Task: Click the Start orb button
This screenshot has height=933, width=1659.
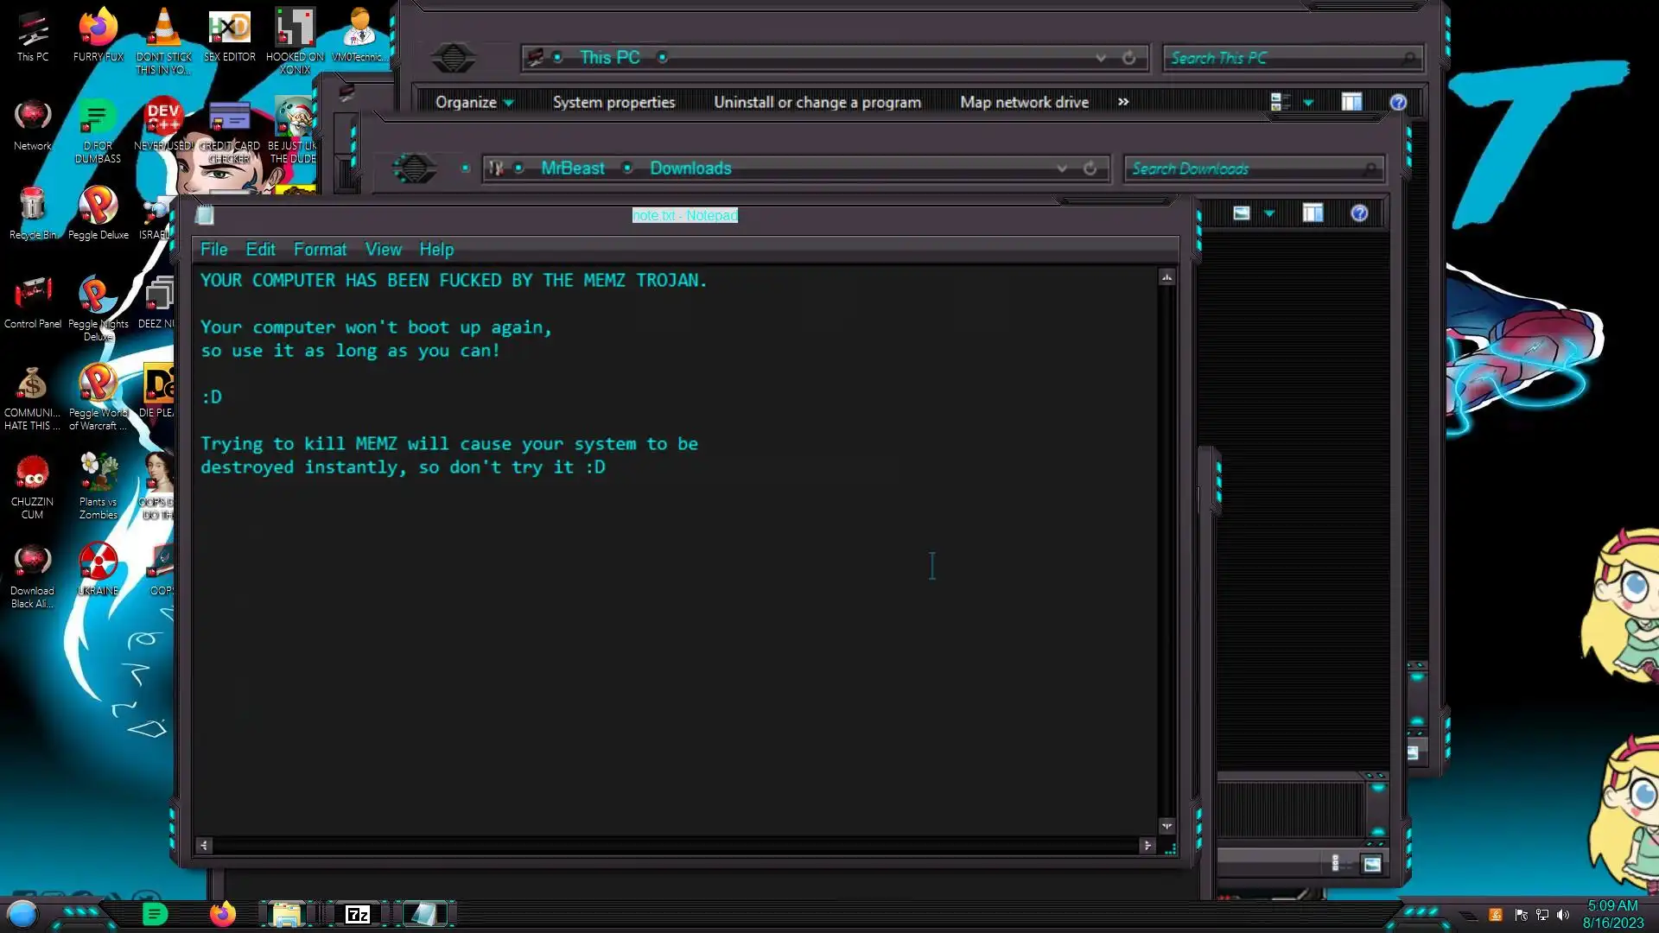Action: click(22, 914)
